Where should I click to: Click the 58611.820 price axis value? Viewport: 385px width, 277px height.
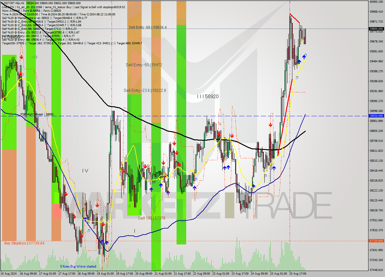[x=376, y=151]
